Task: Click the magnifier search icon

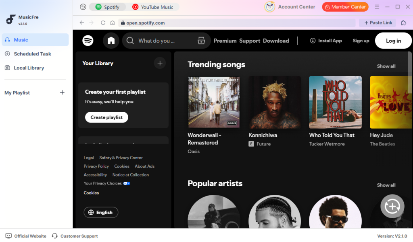Action: tap(130, 41)
